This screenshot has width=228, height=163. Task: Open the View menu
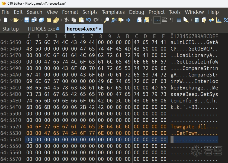point(52,12)
